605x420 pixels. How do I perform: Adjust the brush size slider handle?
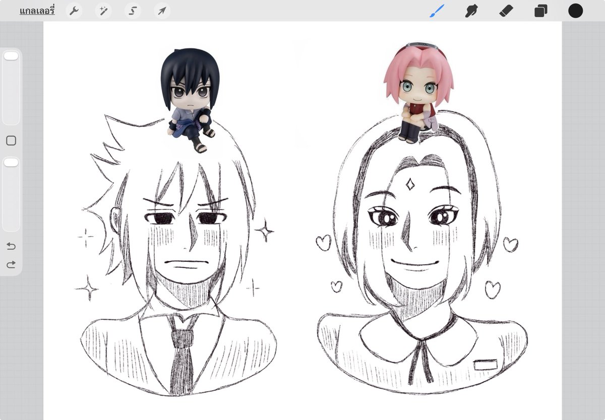coord(11,56)
